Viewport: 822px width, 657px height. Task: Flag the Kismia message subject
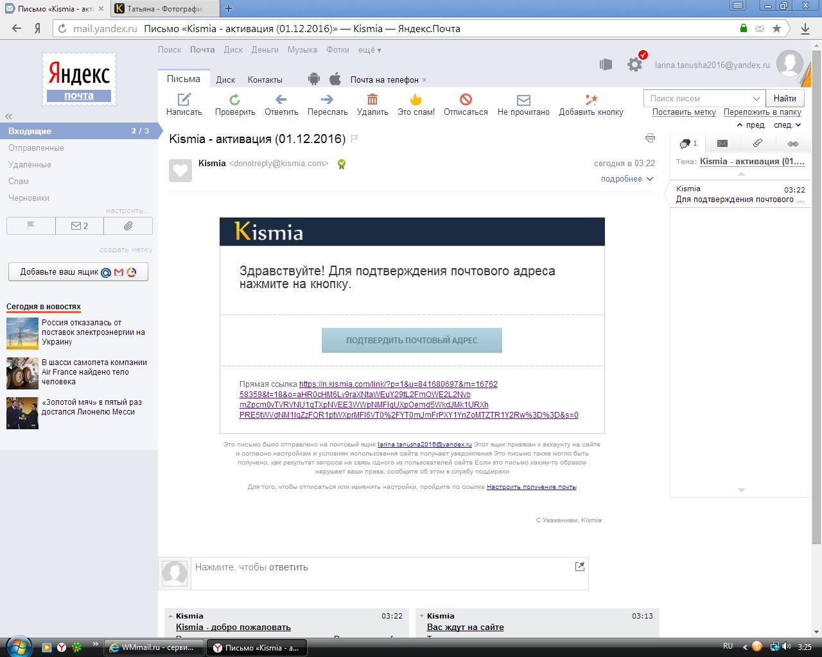tap(354, 139)
